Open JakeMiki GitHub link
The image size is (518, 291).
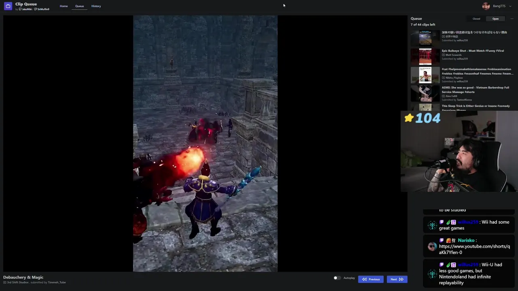tap(25, 9)
